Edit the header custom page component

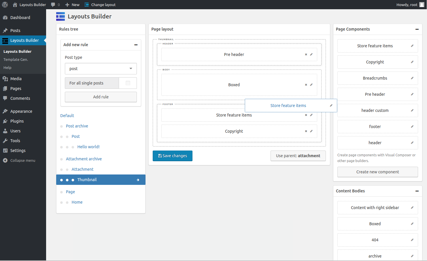412,110
